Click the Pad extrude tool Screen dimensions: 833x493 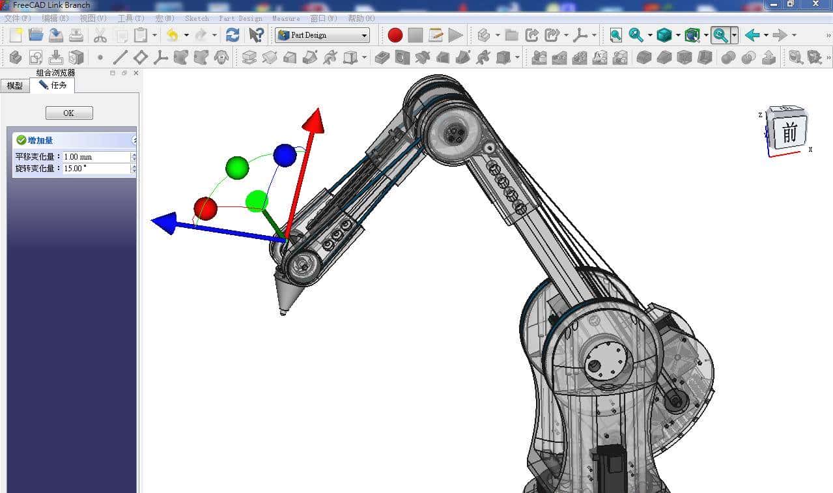[x=249, y=58]
